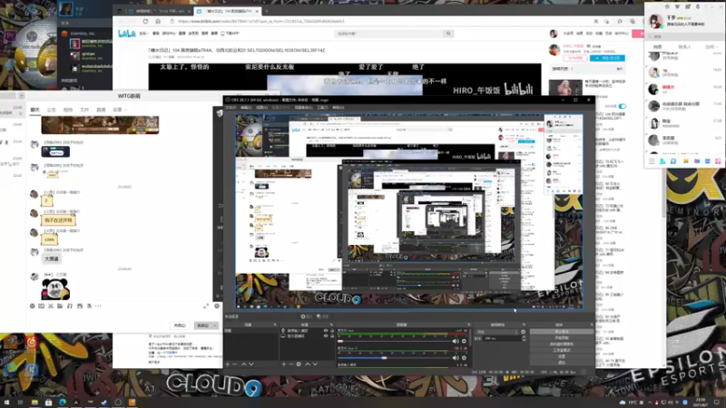Adjust the transition duration stepper arrows

click(524, 338)
